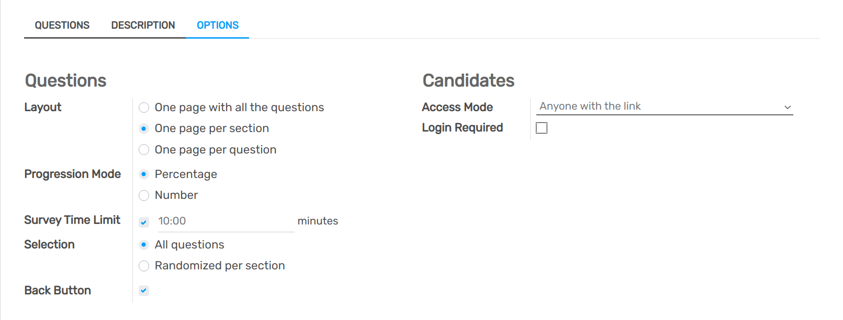
Task: Select "Anyone with the link" option text
Action: (x=590, y=105)
